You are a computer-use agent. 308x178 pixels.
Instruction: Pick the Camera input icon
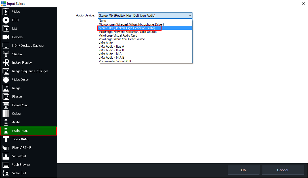point(6,37)
